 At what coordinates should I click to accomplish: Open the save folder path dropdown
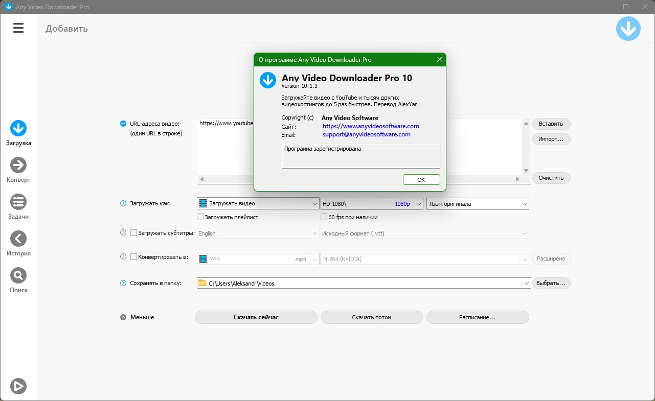coord(364,283)
